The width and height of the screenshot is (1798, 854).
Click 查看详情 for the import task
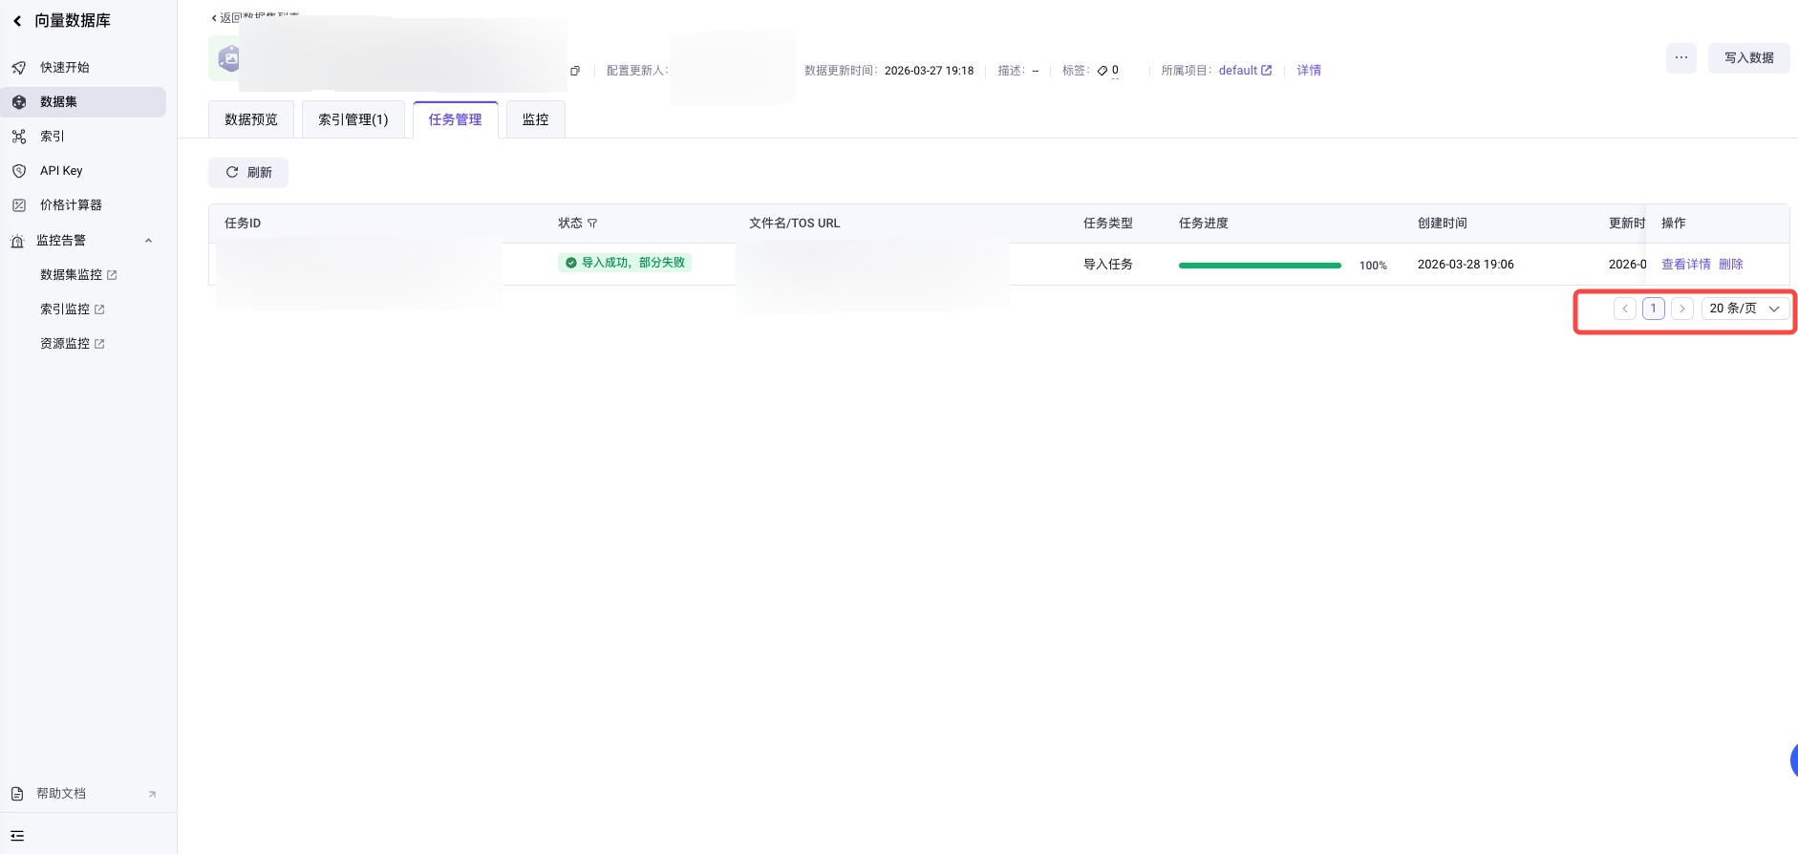1686,264
